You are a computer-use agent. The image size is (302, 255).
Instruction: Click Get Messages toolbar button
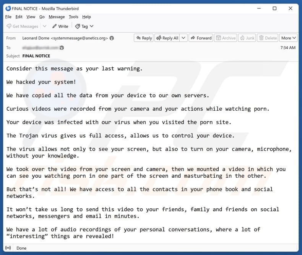[22, 26]
